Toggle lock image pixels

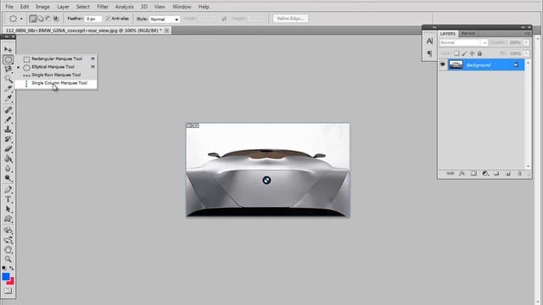(x=464, y=53)
